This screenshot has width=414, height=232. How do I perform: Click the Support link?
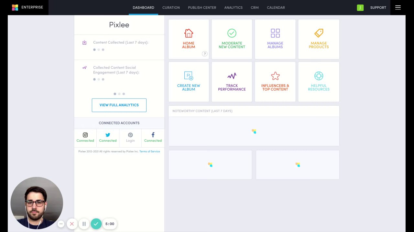click(378, 7)
